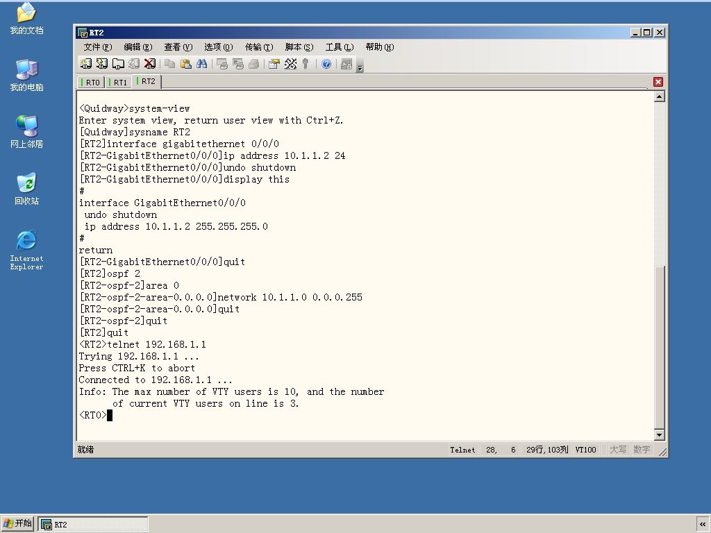Open the 选项(O) menu
The width and height of the screenshot is (711, 533).
point(218,47)
